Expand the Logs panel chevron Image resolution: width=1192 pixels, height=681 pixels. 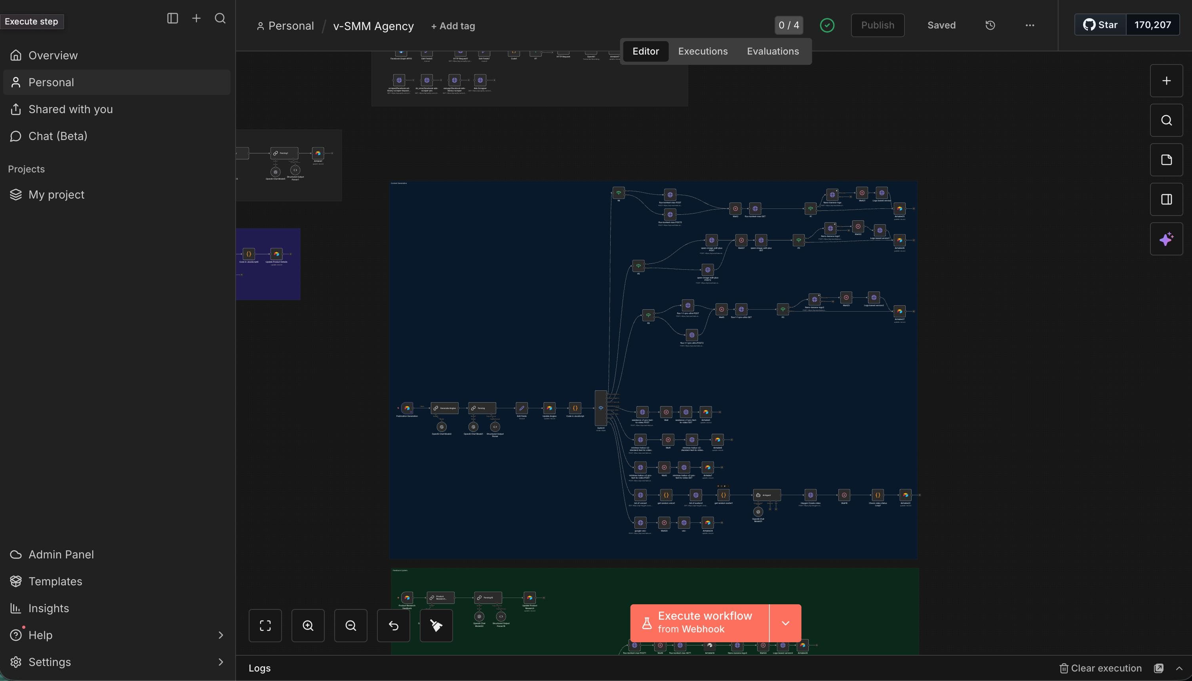(x=1179, y=668)
